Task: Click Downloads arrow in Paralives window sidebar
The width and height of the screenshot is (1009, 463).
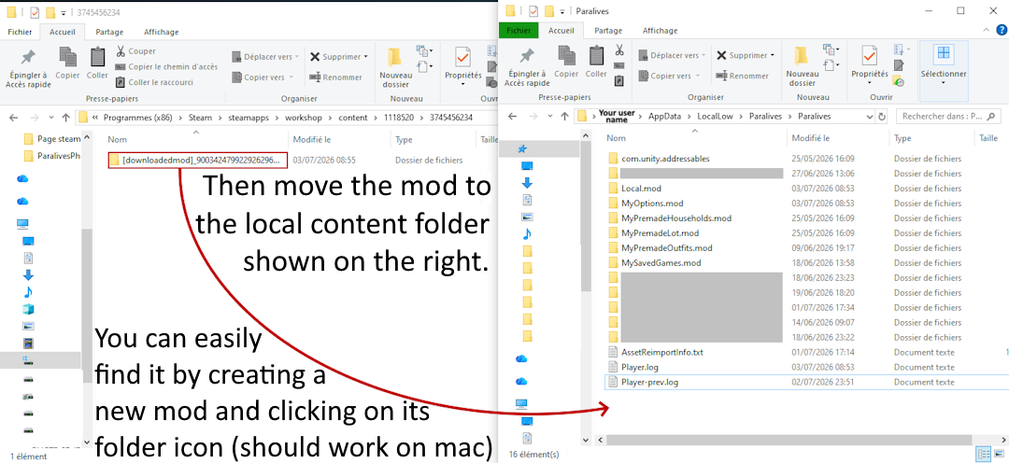Action: [x=528, y=183]
